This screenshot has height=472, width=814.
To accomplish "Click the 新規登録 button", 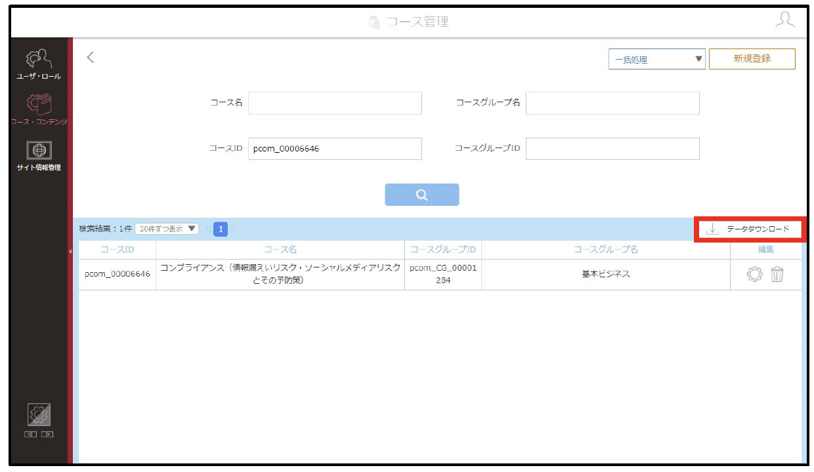I will pos(752,59).
